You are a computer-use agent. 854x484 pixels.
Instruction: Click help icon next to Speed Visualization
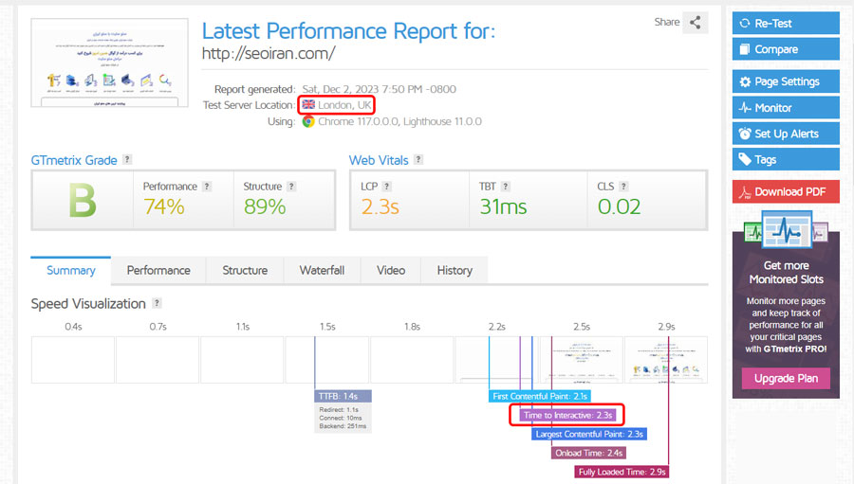(157, 303)
